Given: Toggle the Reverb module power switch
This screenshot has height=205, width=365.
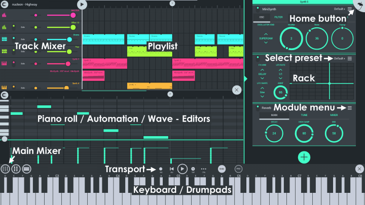Looking at the screenshot, I should pyautogui.click(x=257, y=108).
